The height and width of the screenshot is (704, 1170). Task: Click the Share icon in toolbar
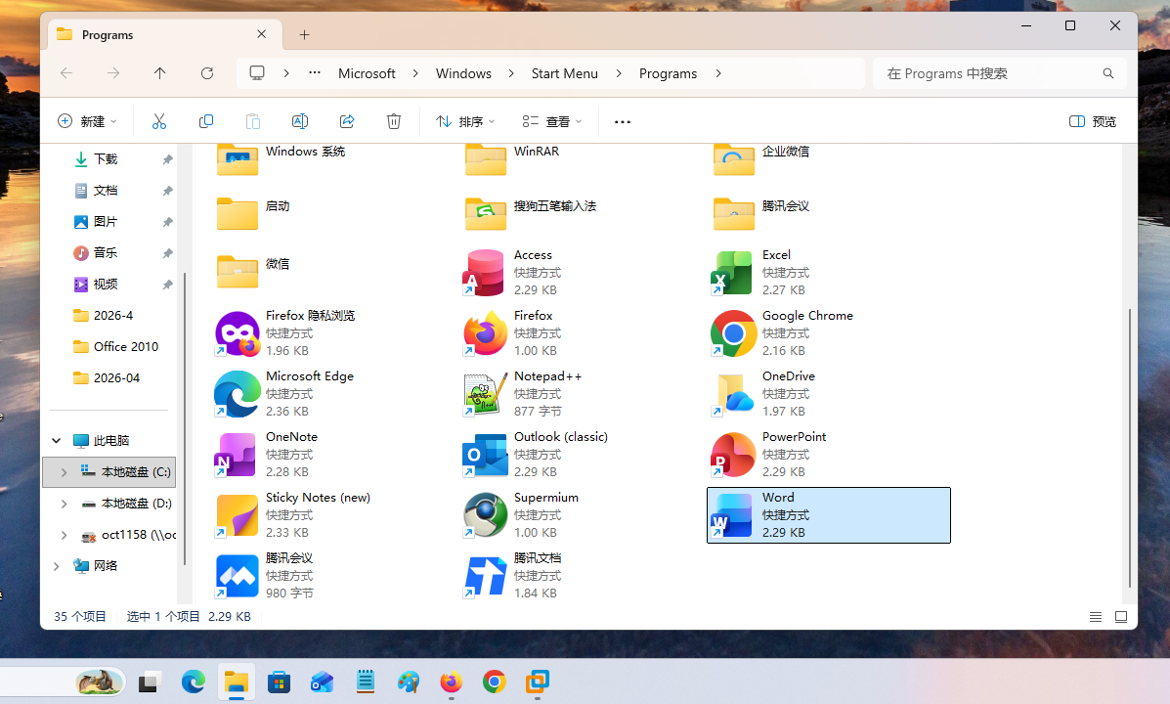pyautogui.click(x=347, y=121)
